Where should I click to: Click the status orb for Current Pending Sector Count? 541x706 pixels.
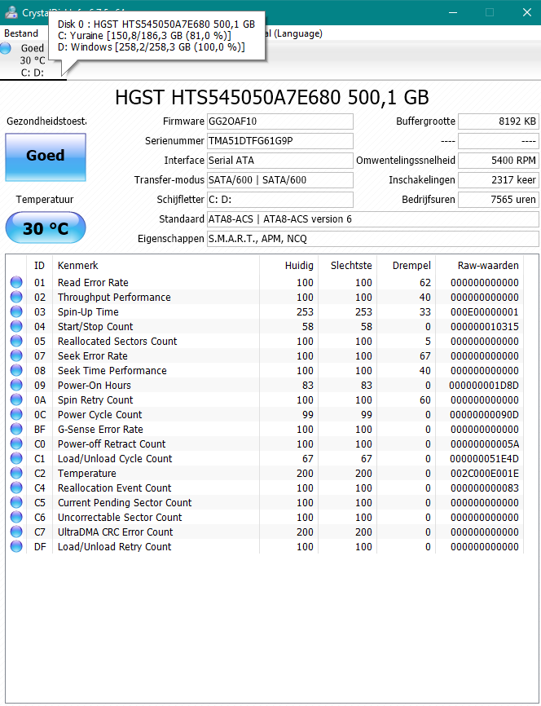click(16, 502)
